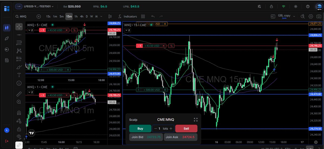This screenshot has width=324, height=149.
Task: Click the red logout icon
Action: [x=7, y=141]
